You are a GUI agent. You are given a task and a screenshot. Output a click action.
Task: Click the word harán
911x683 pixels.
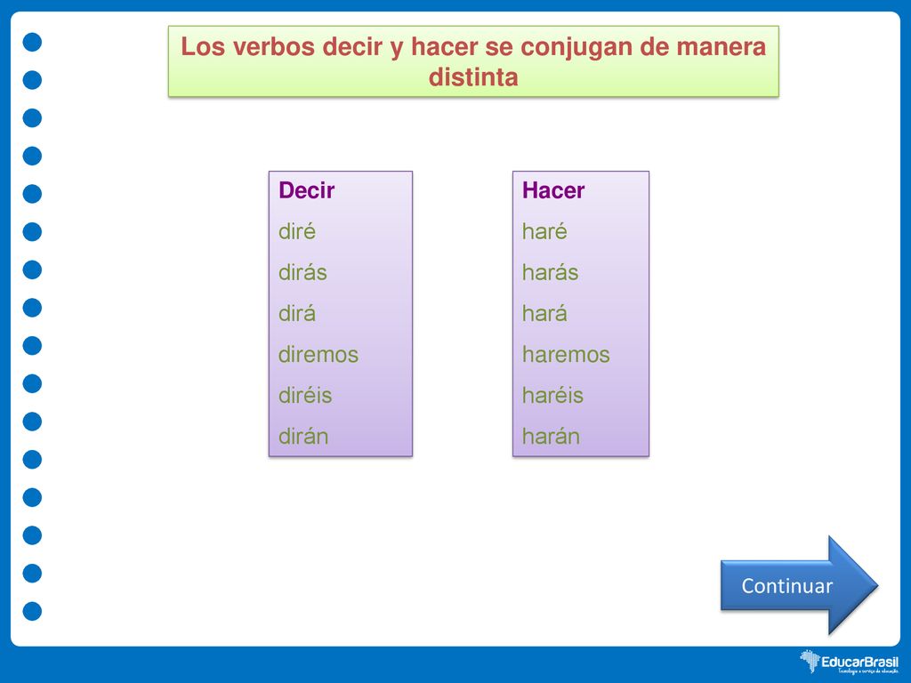551,436
